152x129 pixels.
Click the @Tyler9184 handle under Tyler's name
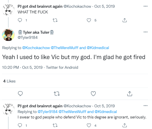[27, 37]
